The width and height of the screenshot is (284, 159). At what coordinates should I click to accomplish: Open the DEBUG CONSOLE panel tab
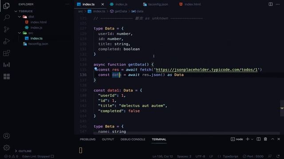coord(133,140)
